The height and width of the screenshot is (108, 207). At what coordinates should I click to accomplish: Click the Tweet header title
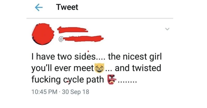point(67,7)
